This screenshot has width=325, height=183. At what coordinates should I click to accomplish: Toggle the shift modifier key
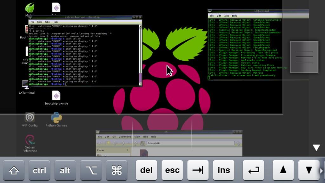(14, 170)
